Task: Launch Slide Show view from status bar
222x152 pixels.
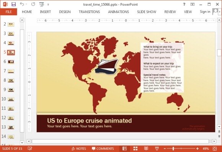Action: 157,149
